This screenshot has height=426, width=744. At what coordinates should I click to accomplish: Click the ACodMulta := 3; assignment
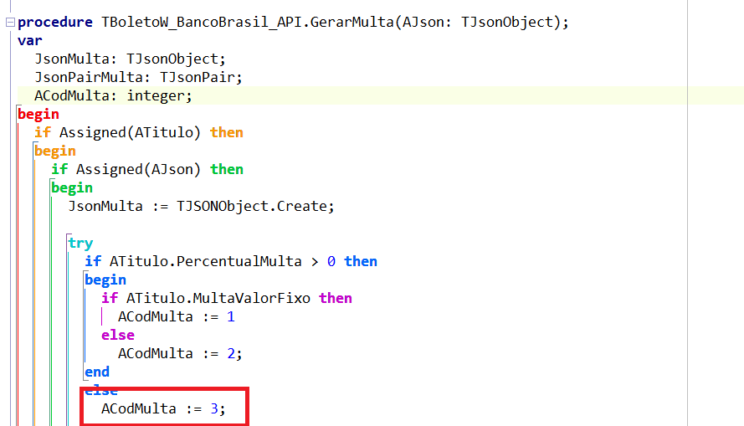[x=164, y=409]
